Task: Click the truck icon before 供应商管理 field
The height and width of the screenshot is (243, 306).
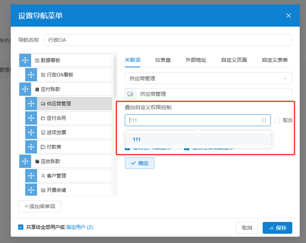Action: click(x=130, y=94)
